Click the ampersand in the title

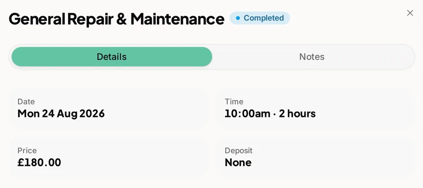(x=121, y=19)
